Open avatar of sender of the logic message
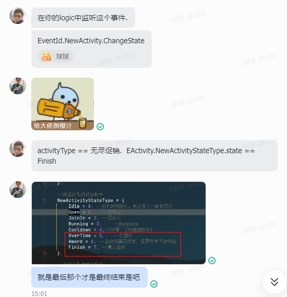Viewport: 287px width, 297px height. 18,16
